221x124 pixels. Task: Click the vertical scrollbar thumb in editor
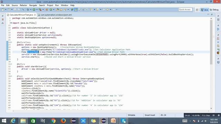pyautogui.click(x=211, y=42)
